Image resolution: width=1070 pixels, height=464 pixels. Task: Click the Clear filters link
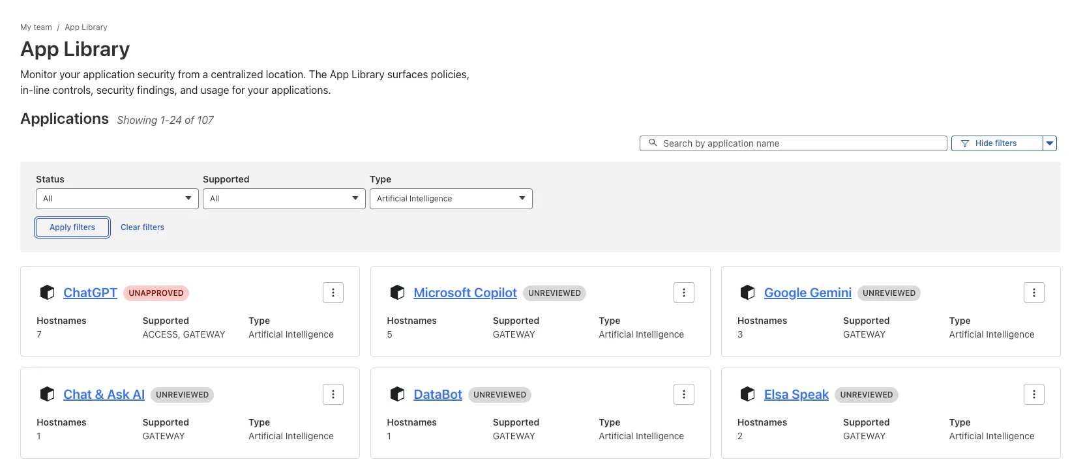click(142, 227)
